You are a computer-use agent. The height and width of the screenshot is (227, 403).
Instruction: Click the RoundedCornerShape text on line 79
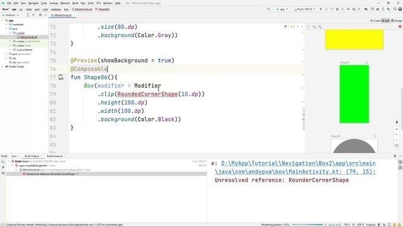[x=147, y=94]
